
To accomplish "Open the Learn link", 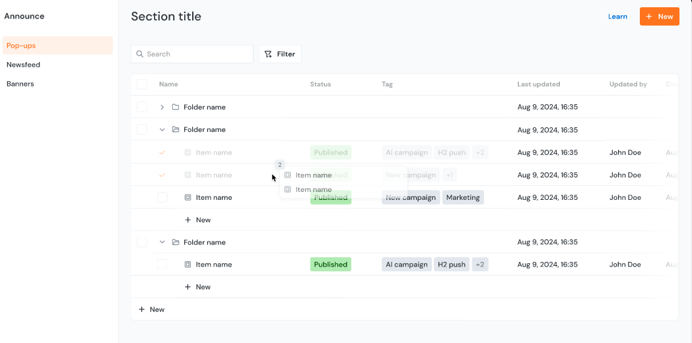I will pyautogui.click(x=617, y=16).
